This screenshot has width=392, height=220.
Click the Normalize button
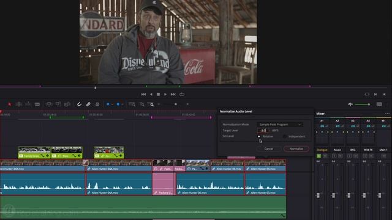point(296,148)
